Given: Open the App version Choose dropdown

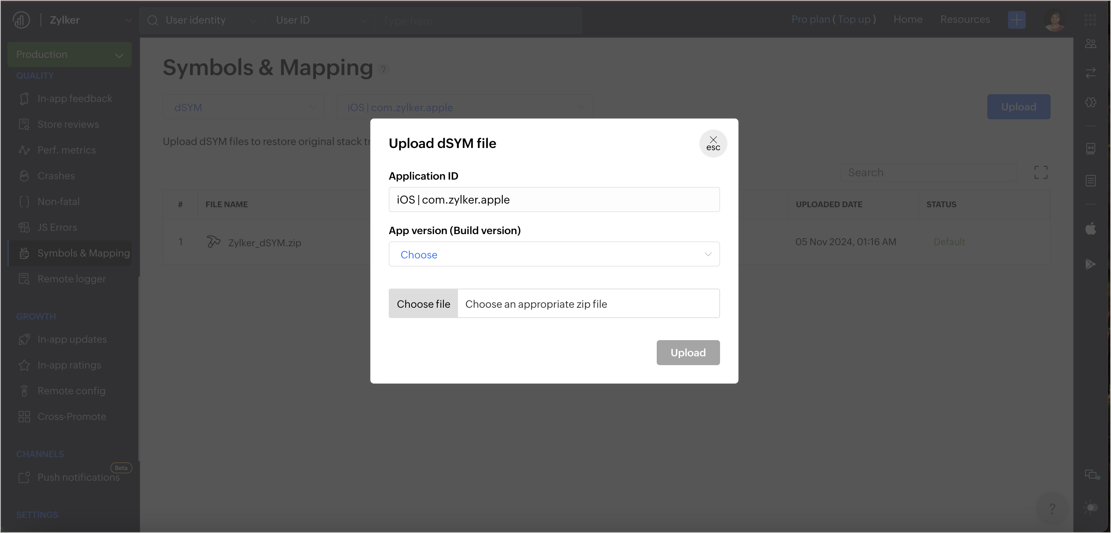Looking at the screenshot, I should 554,254.
